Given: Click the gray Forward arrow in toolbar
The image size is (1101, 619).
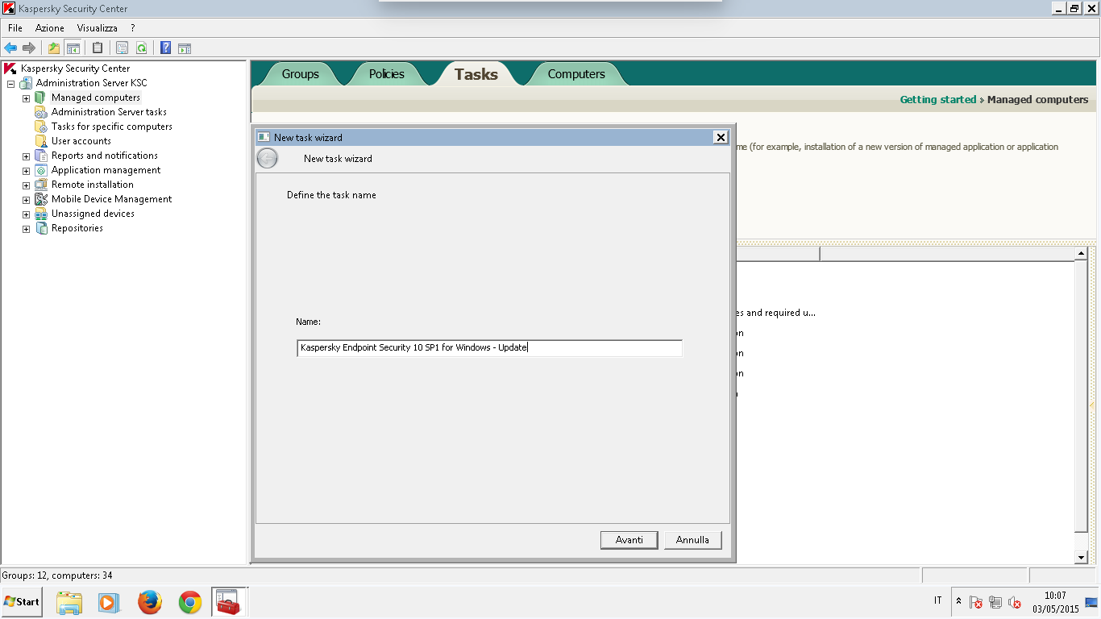Looking at the screenshot, I should [29, 48].
